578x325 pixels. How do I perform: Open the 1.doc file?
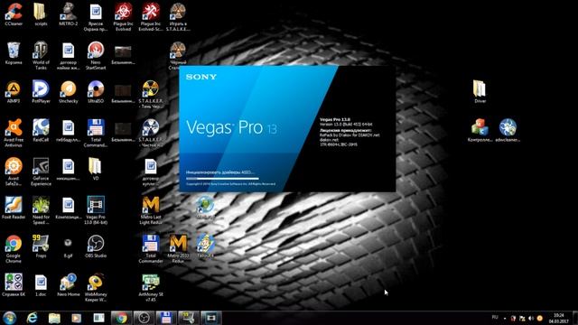41,285
